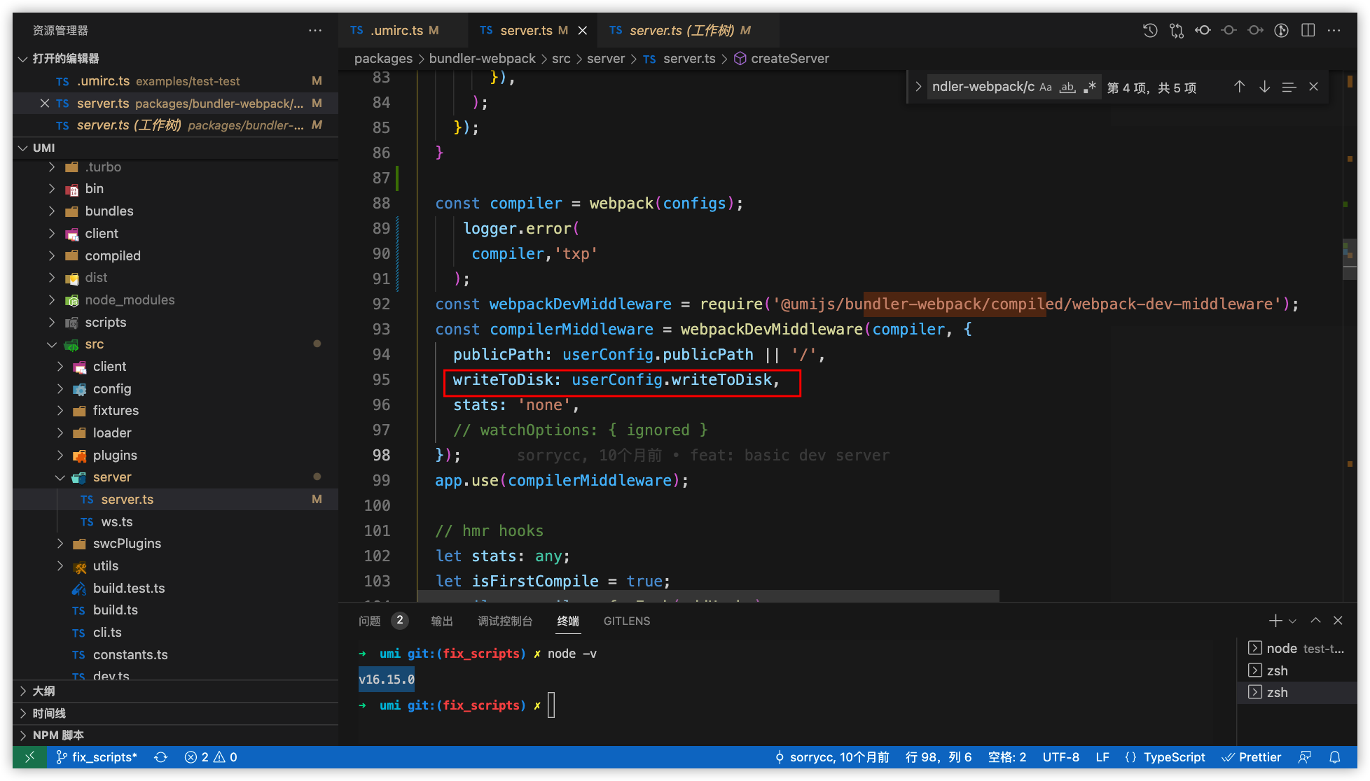Open a new terminal via the plus icon
The width and height of the screenshot is (1370, 781).
tap(1275, 620)
